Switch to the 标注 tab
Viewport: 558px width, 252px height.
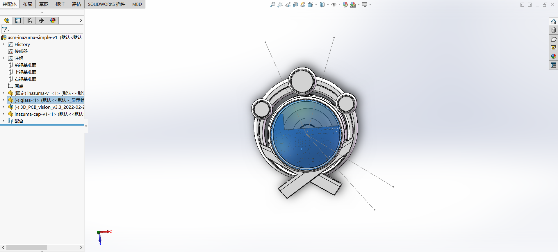(60, 4)
